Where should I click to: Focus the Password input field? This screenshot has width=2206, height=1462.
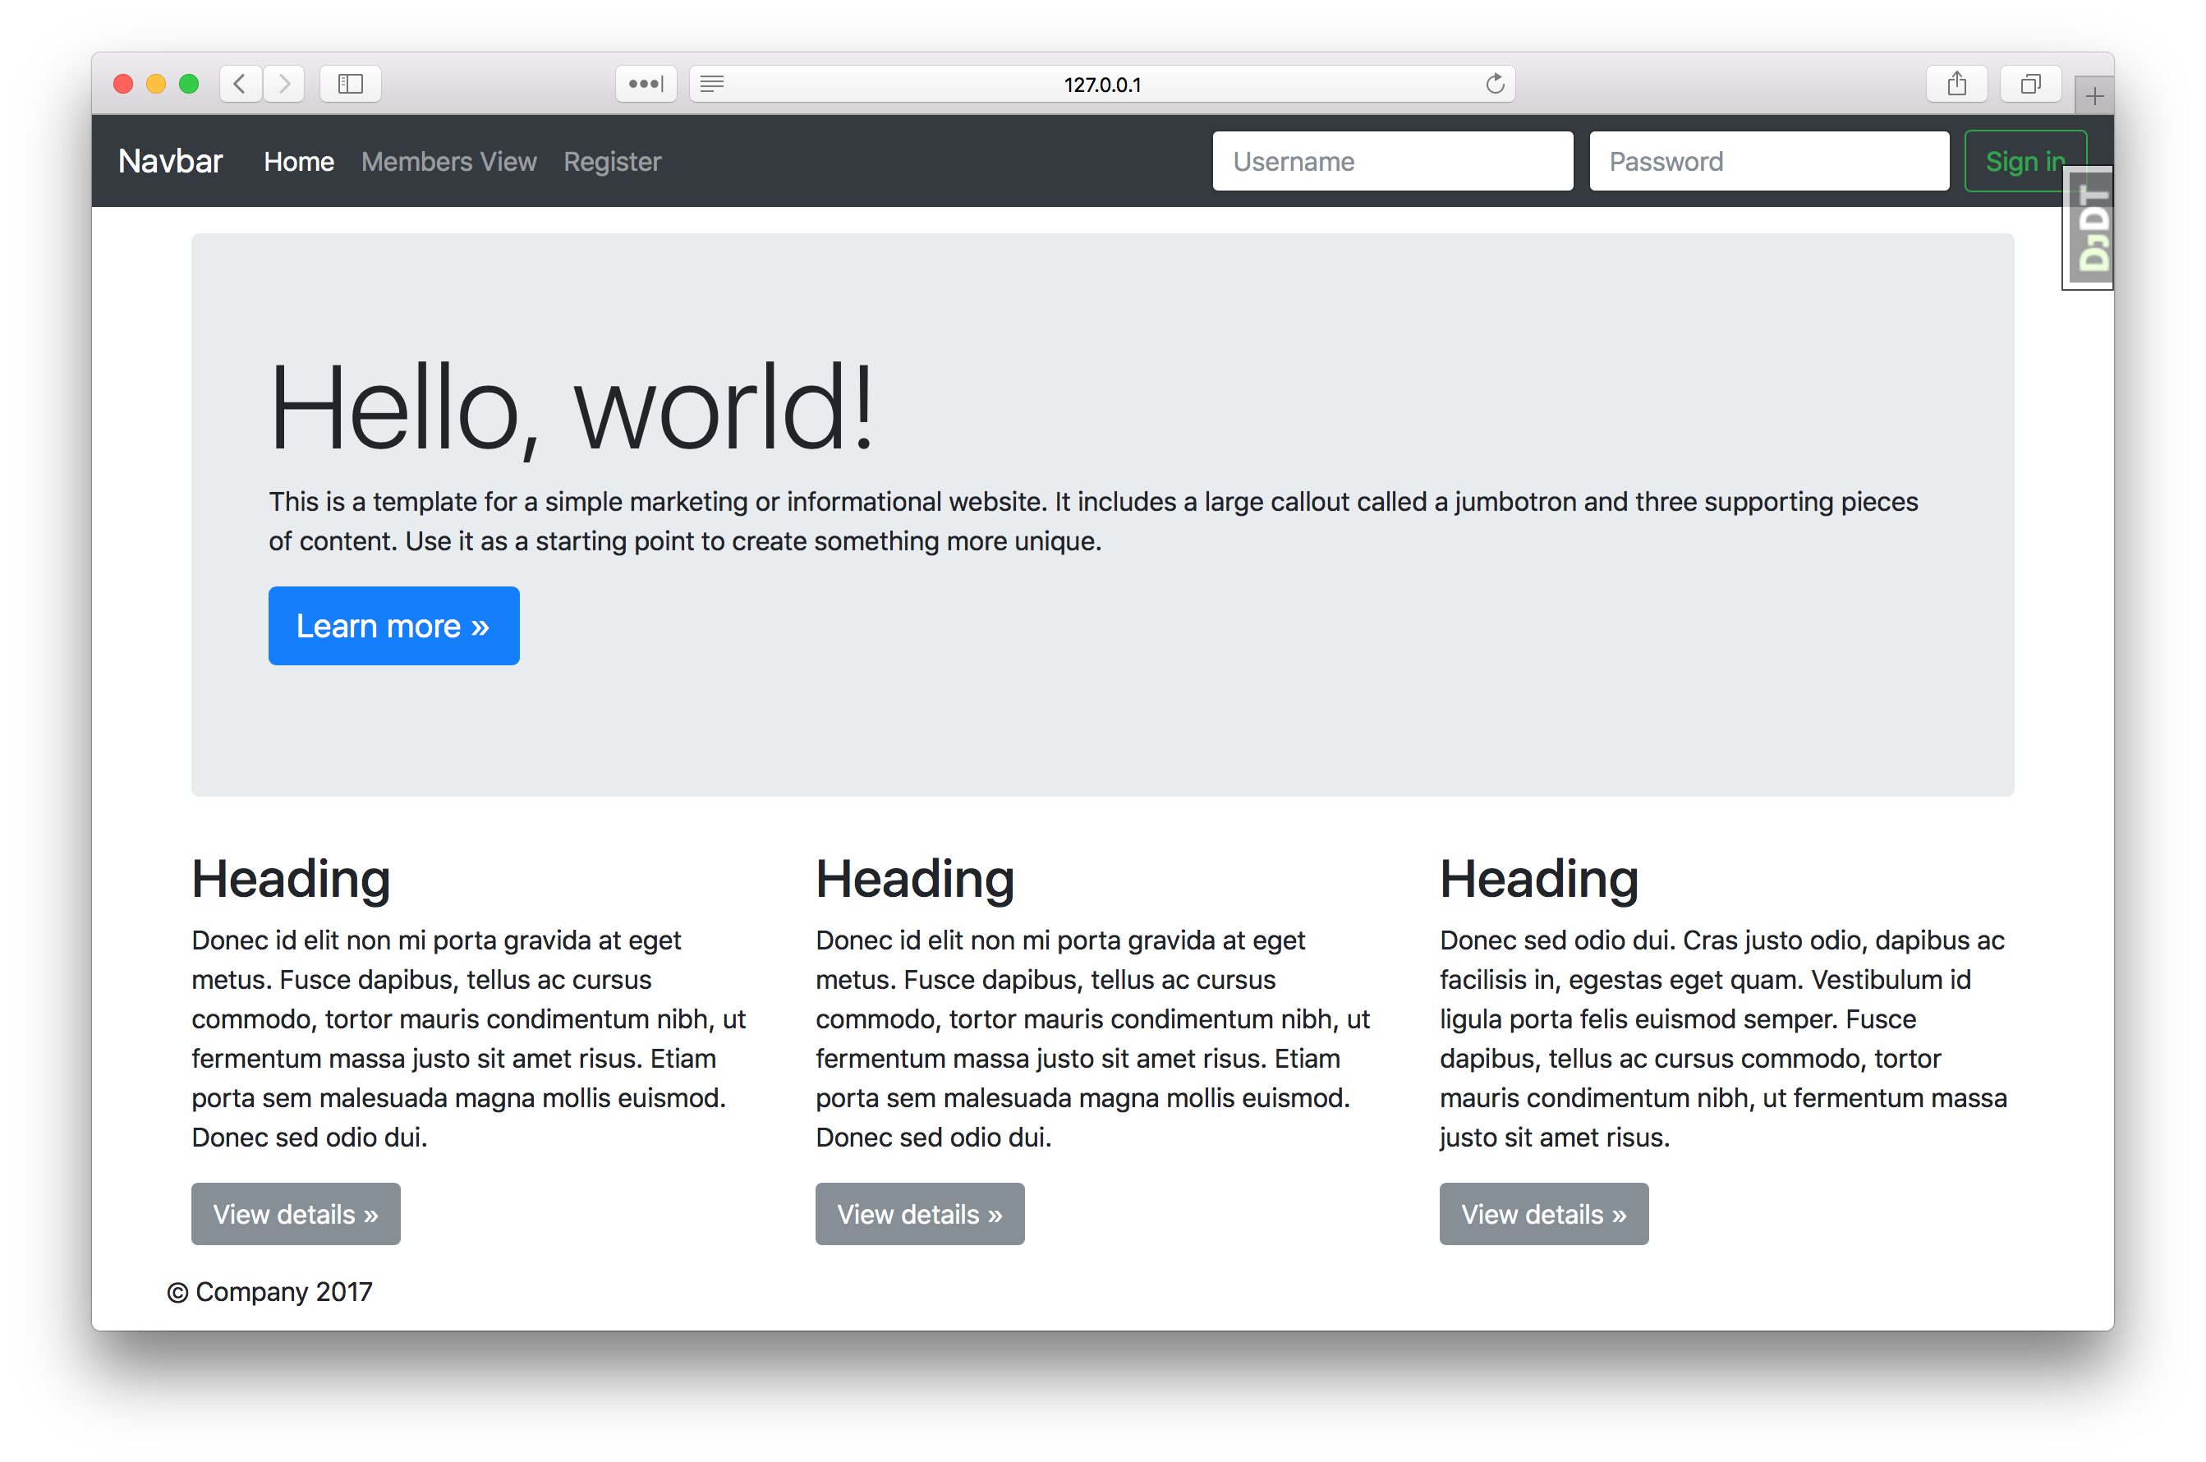(1769, 161)
